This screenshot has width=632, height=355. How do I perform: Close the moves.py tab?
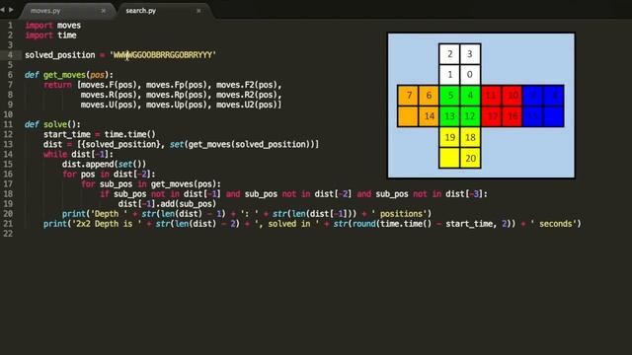104,11
